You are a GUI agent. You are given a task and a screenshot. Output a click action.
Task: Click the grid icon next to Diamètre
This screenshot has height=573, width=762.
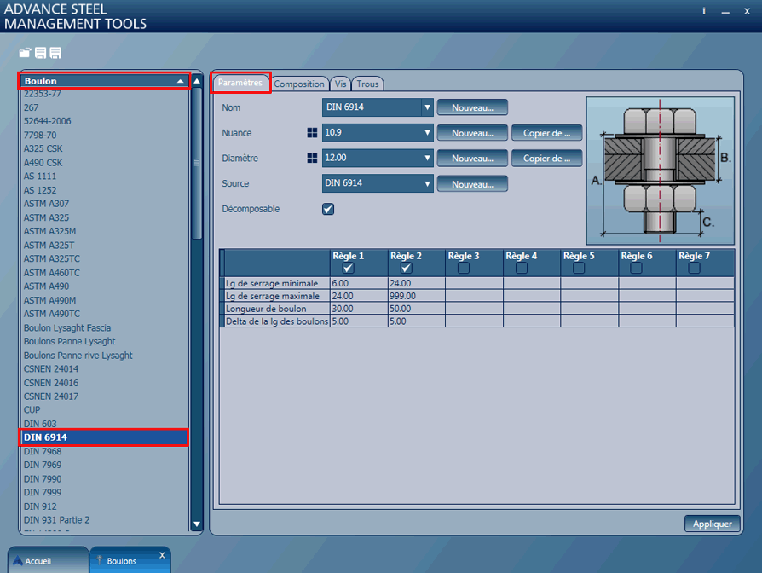312,158
